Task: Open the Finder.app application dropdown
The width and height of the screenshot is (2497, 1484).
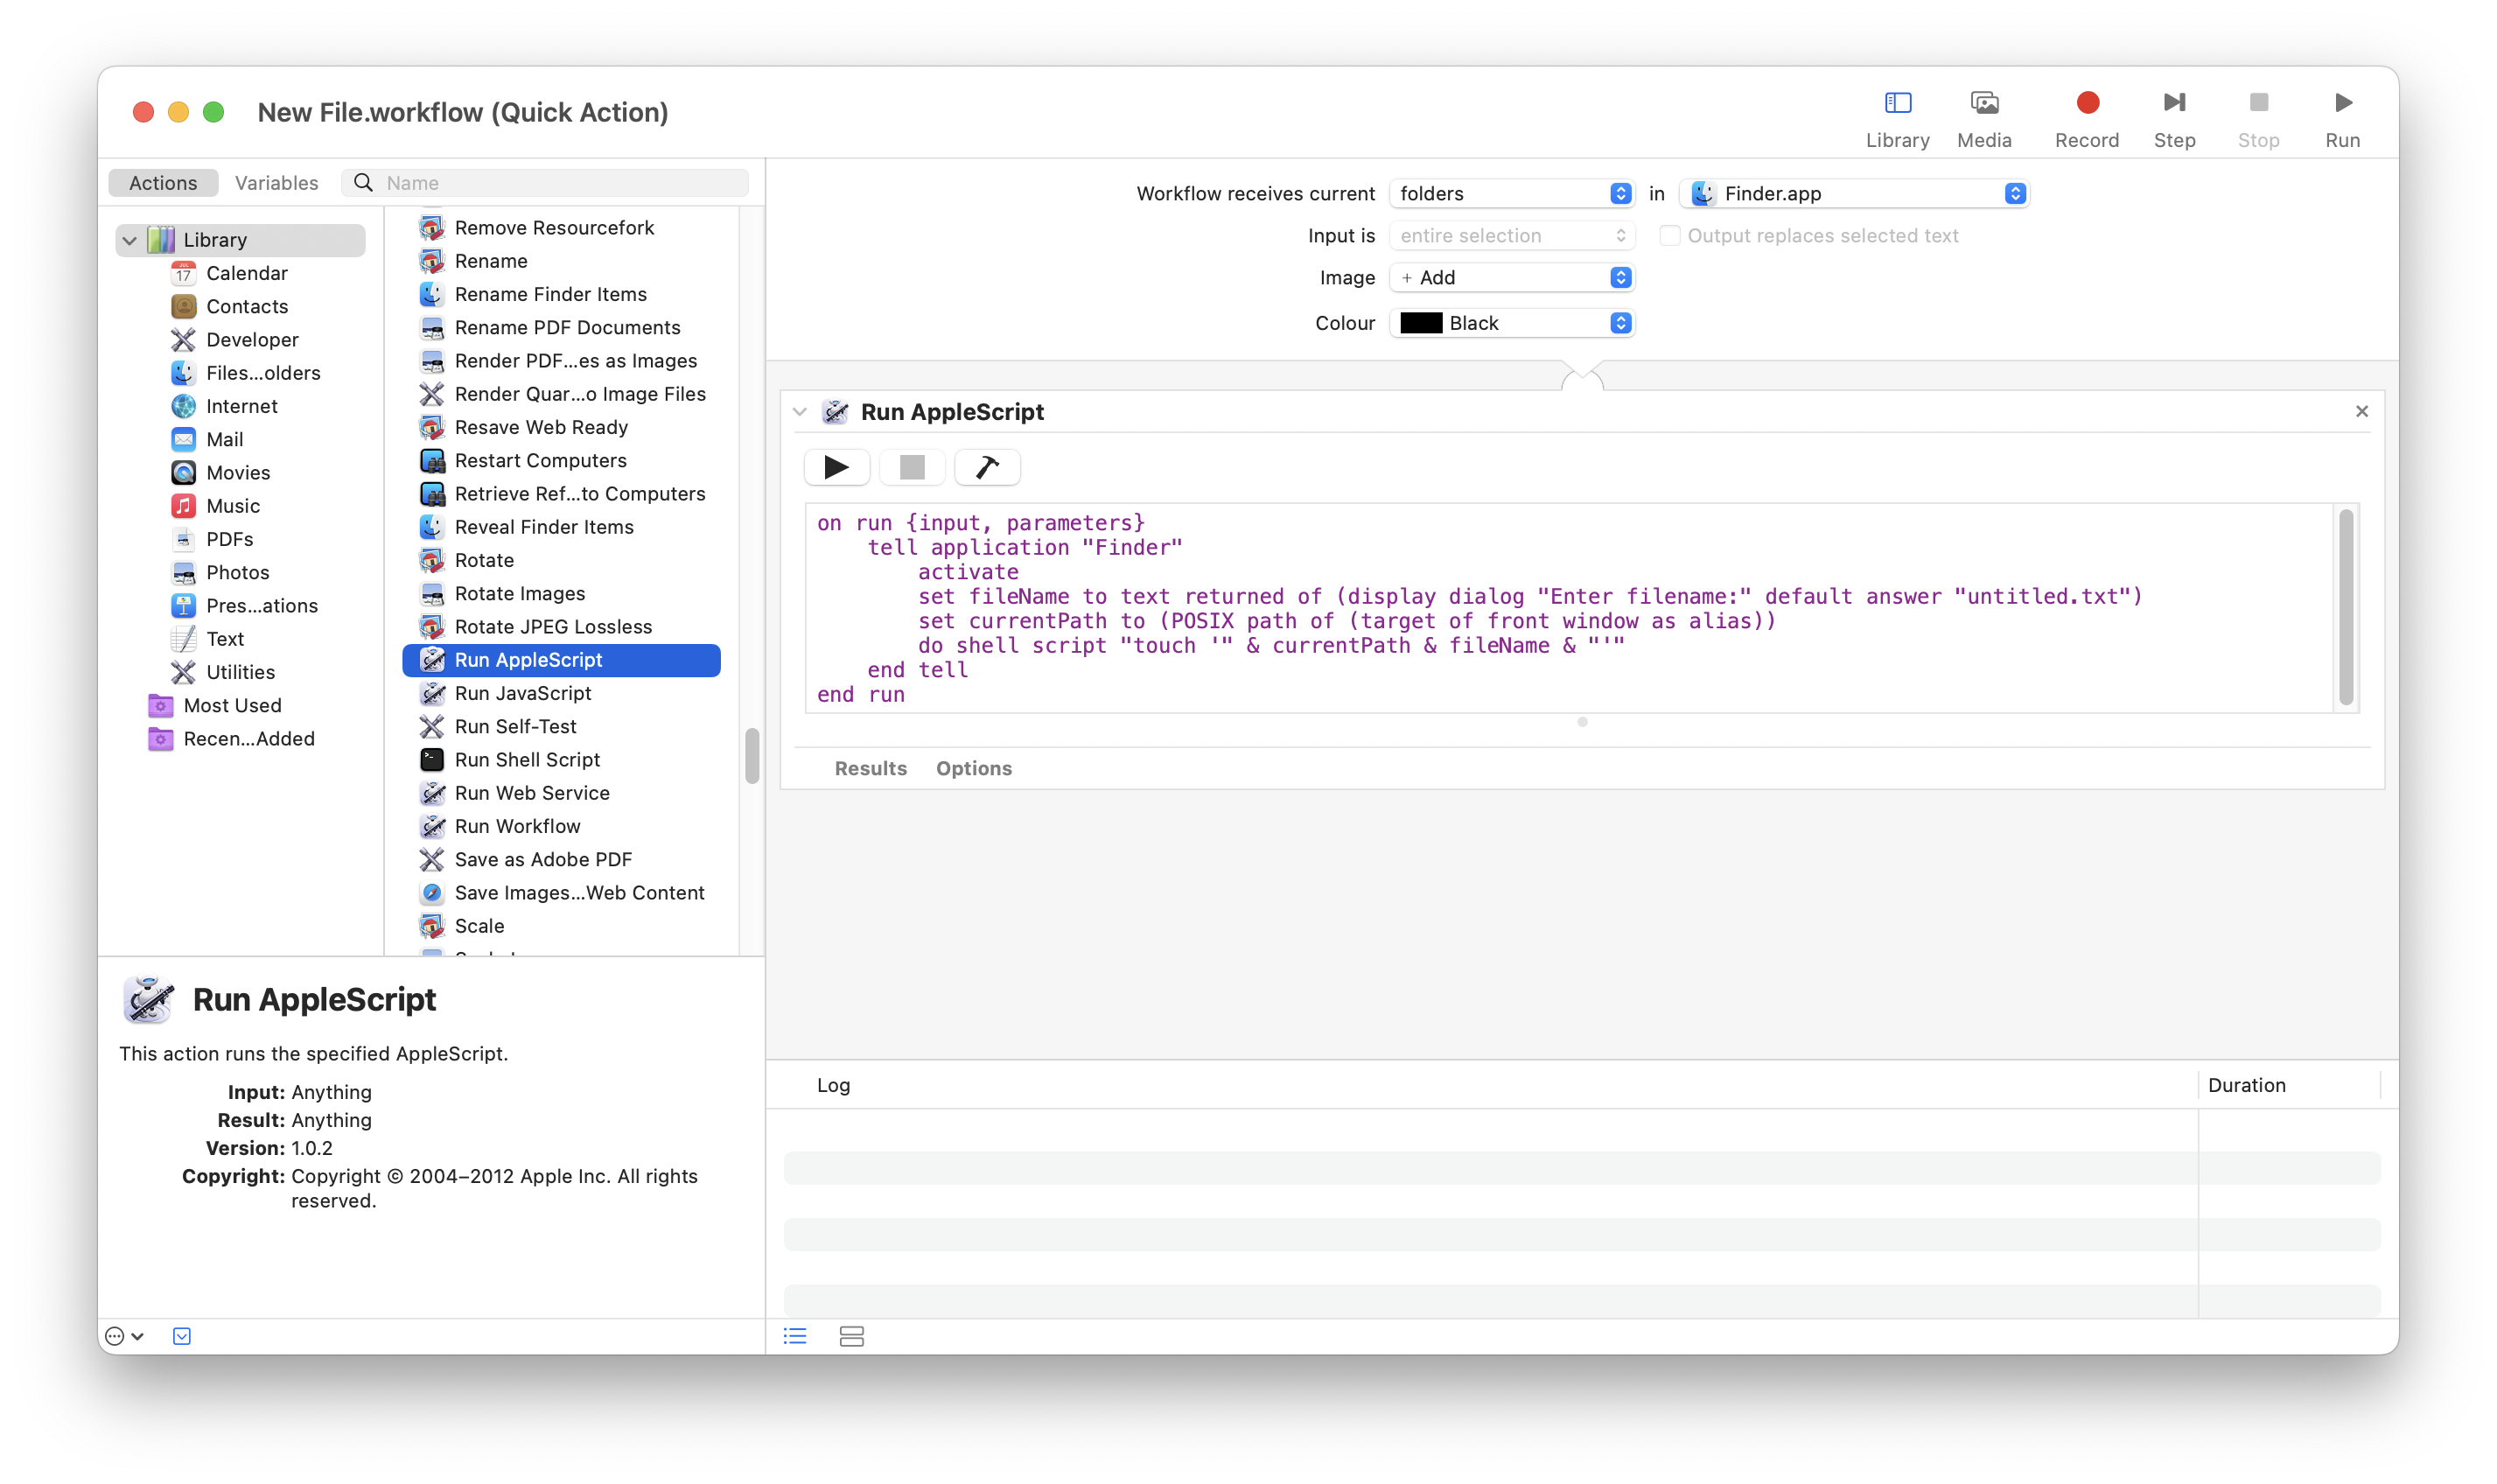Action: [1854, 193]
